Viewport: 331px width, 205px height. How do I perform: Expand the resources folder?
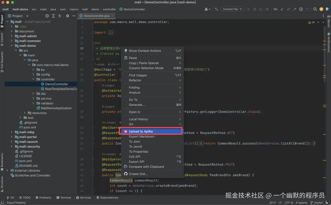[25, 113]
